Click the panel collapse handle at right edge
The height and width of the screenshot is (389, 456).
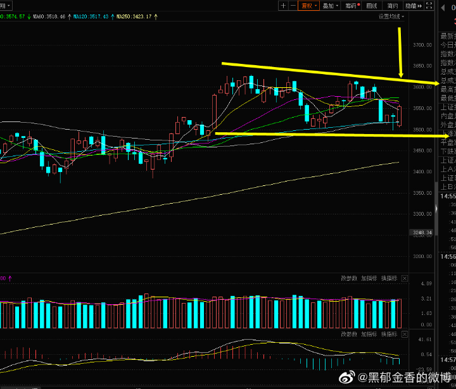pos(436,209)
